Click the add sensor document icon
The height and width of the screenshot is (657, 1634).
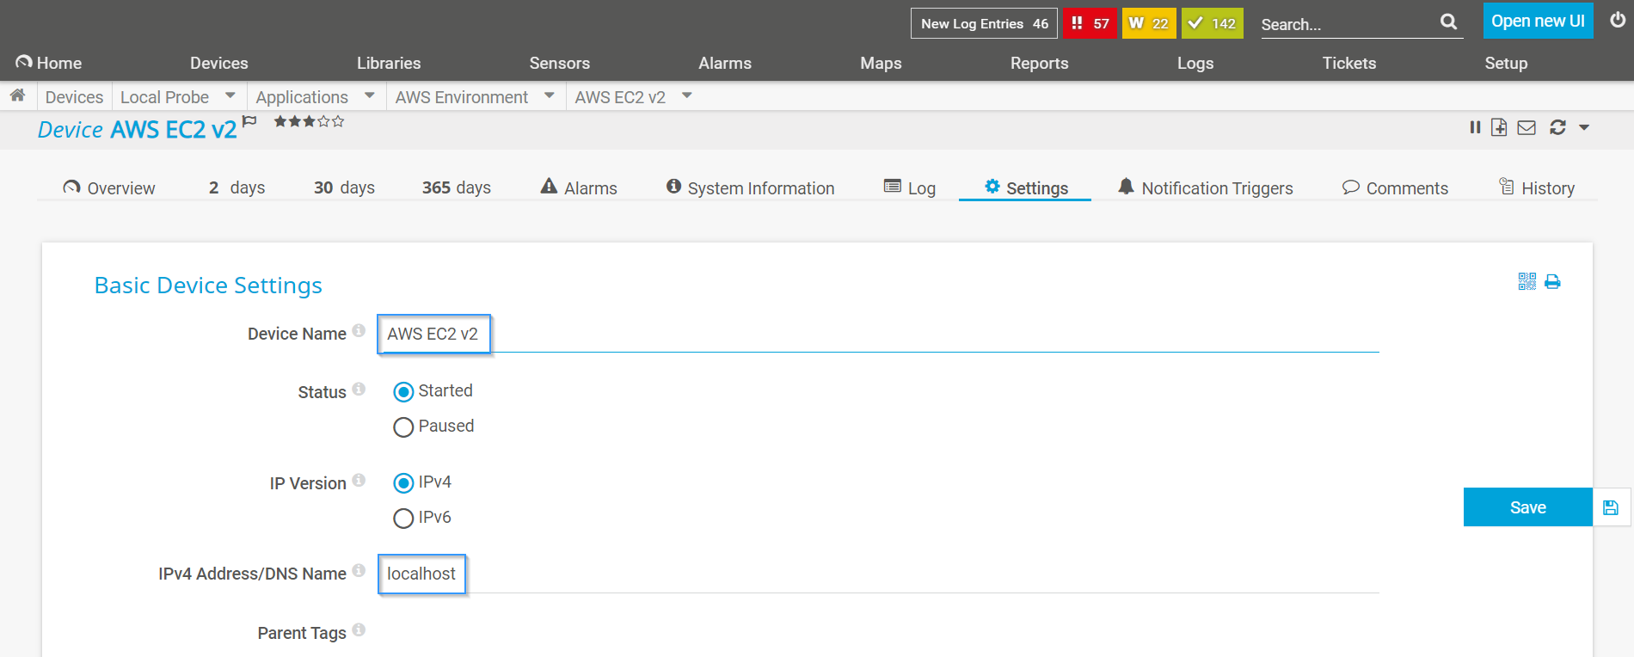coord(1499,127)
